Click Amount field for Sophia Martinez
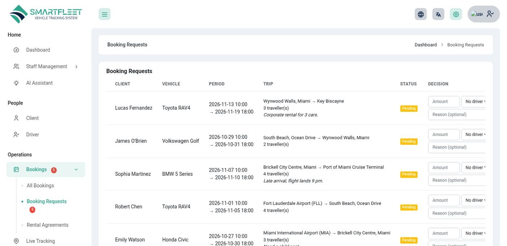Image resolution: width=507 pixels, height=246 pixels. (x=444, y=167)
